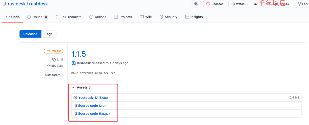Click the Code angle-brackets icon
The image size is (309, 125).
[x=8, y=17]
